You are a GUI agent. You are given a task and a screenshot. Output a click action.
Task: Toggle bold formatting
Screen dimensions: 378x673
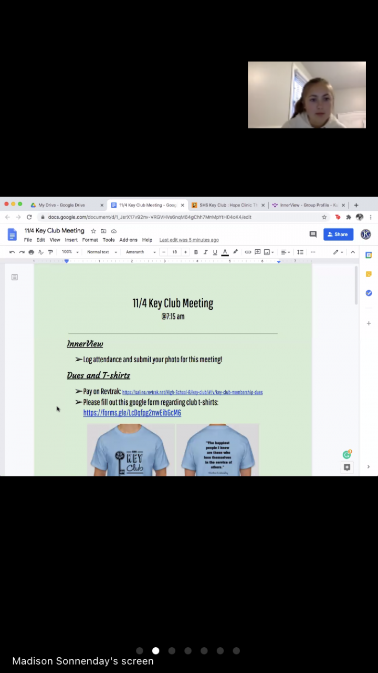[x=196, y=252]
